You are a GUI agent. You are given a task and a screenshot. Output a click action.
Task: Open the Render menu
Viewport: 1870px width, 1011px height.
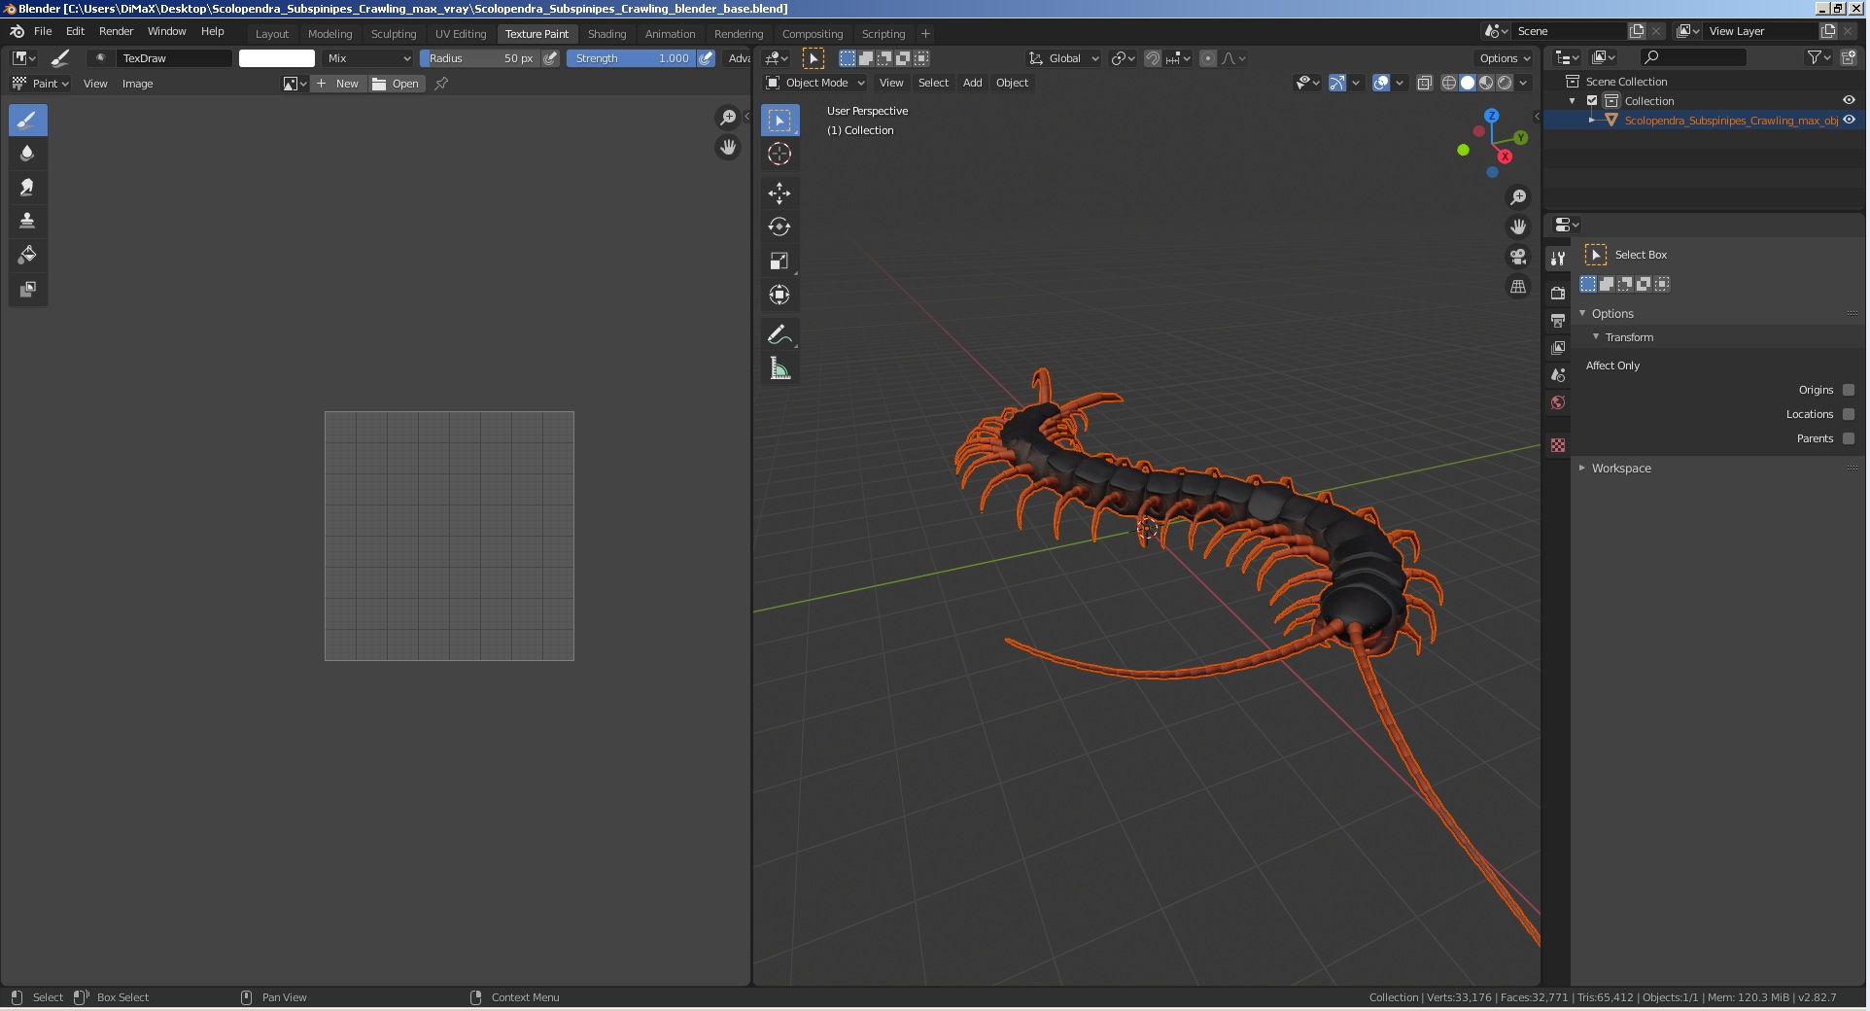pos(116,31)
